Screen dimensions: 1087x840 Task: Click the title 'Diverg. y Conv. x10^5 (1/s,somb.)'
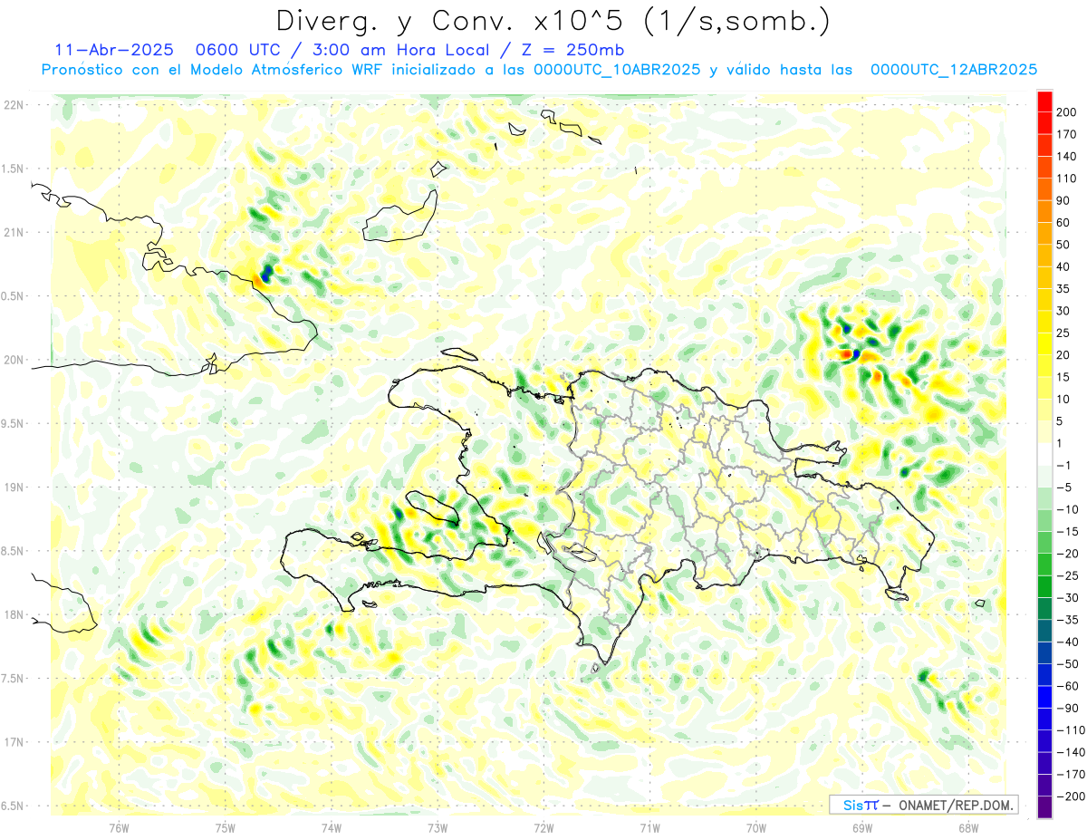pyautogui.click(x=553, y=21)
